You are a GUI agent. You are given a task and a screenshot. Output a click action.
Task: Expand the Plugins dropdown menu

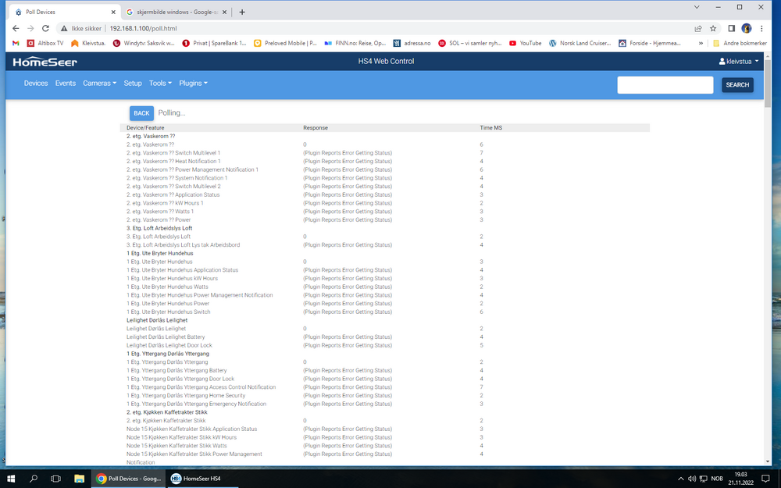[193, 84]
